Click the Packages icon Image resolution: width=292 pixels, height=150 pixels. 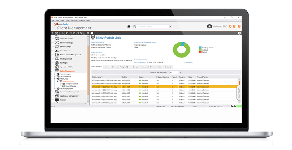pos(57,63)
